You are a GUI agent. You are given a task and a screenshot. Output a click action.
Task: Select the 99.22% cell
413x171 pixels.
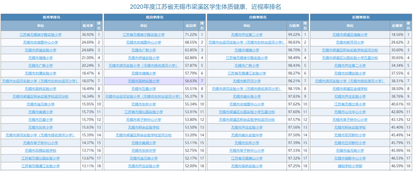[294, 35]
